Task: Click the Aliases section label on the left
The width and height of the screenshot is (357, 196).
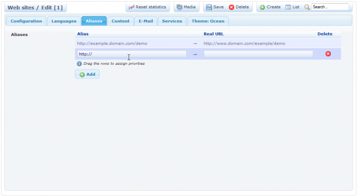Action: click(19, 34)
